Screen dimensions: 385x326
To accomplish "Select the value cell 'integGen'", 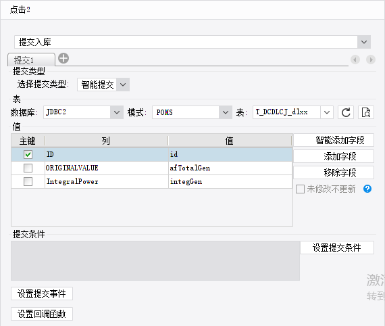I will (x=230, y=182).
